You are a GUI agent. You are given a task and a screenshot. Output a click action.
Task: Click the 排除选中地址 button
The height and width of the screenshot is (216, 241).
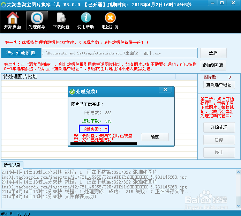[x=219, y=85]
